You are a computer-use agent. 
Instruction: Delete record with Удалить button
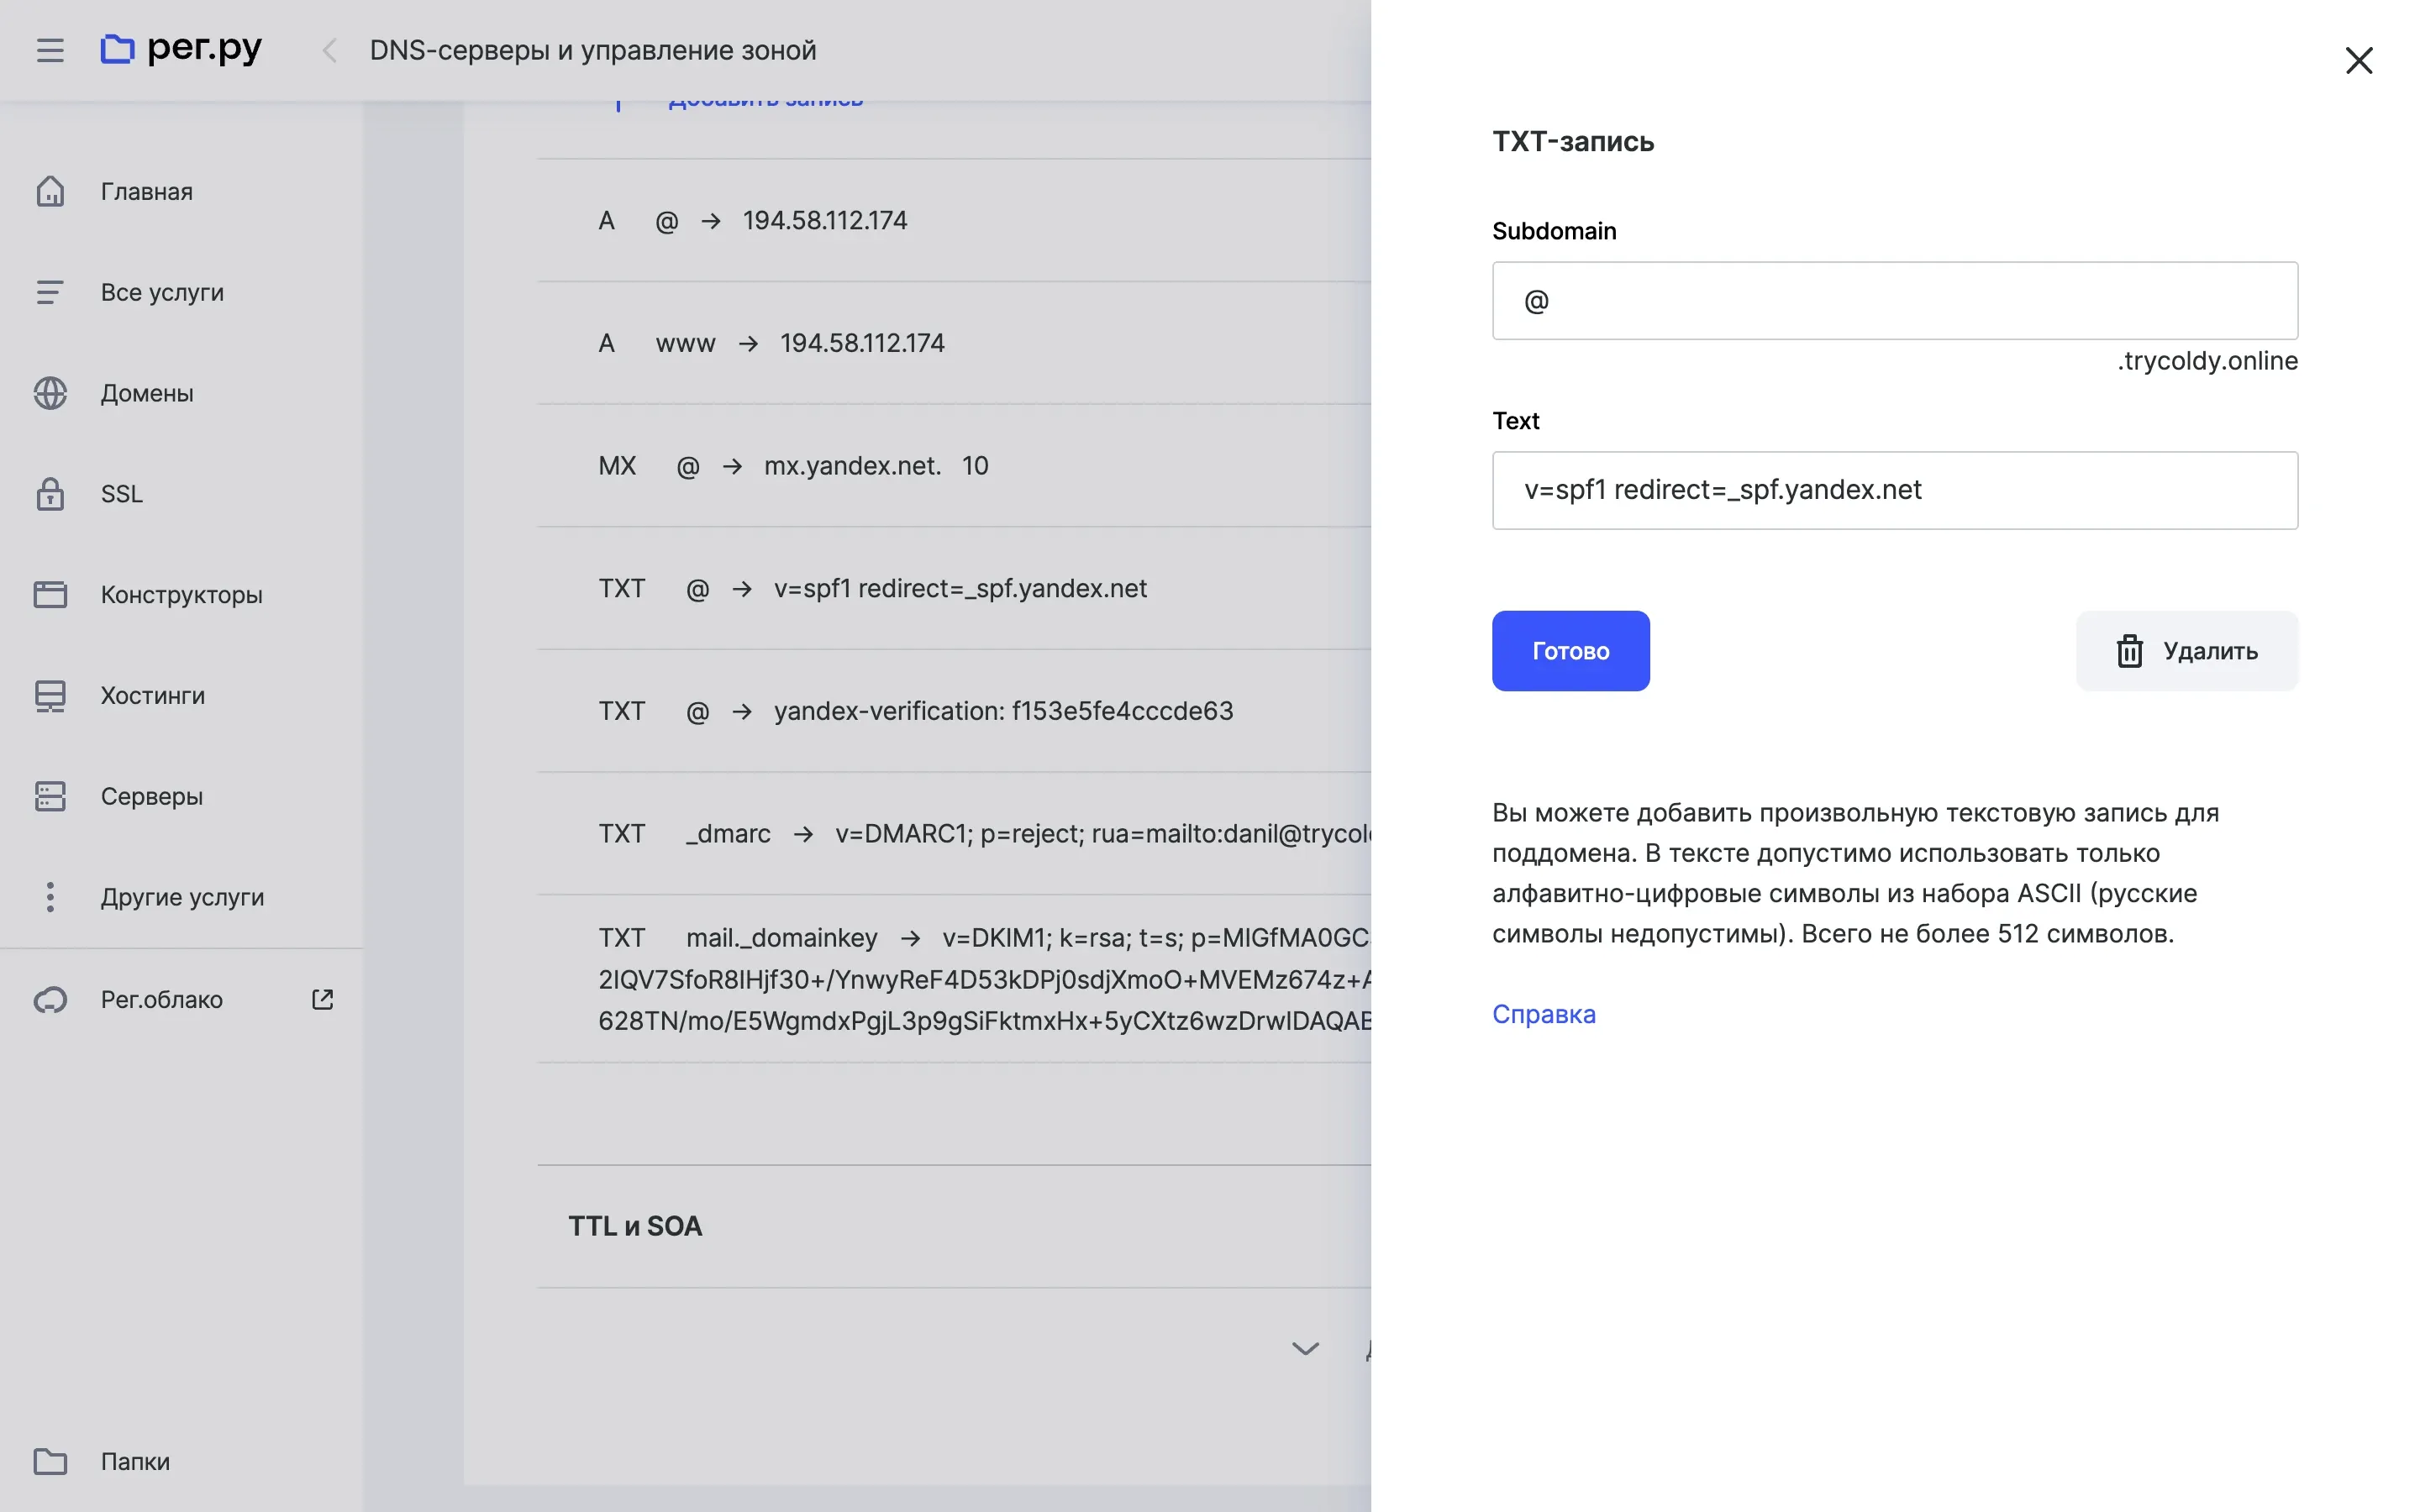[x=2186, y=651]
